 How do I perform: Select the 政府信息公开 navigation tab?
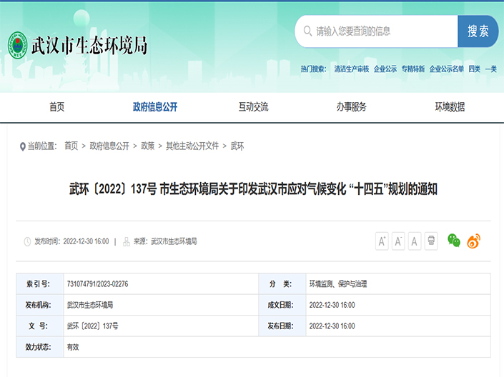155,107
